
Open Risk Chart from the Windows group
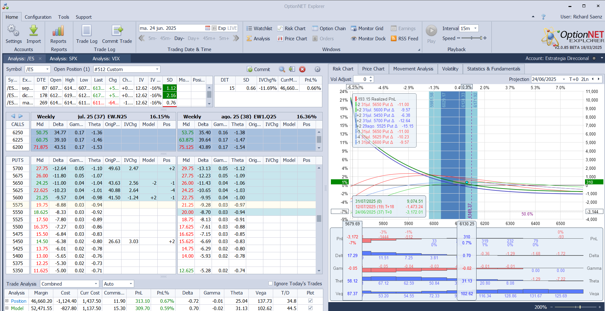coord(291,29)
